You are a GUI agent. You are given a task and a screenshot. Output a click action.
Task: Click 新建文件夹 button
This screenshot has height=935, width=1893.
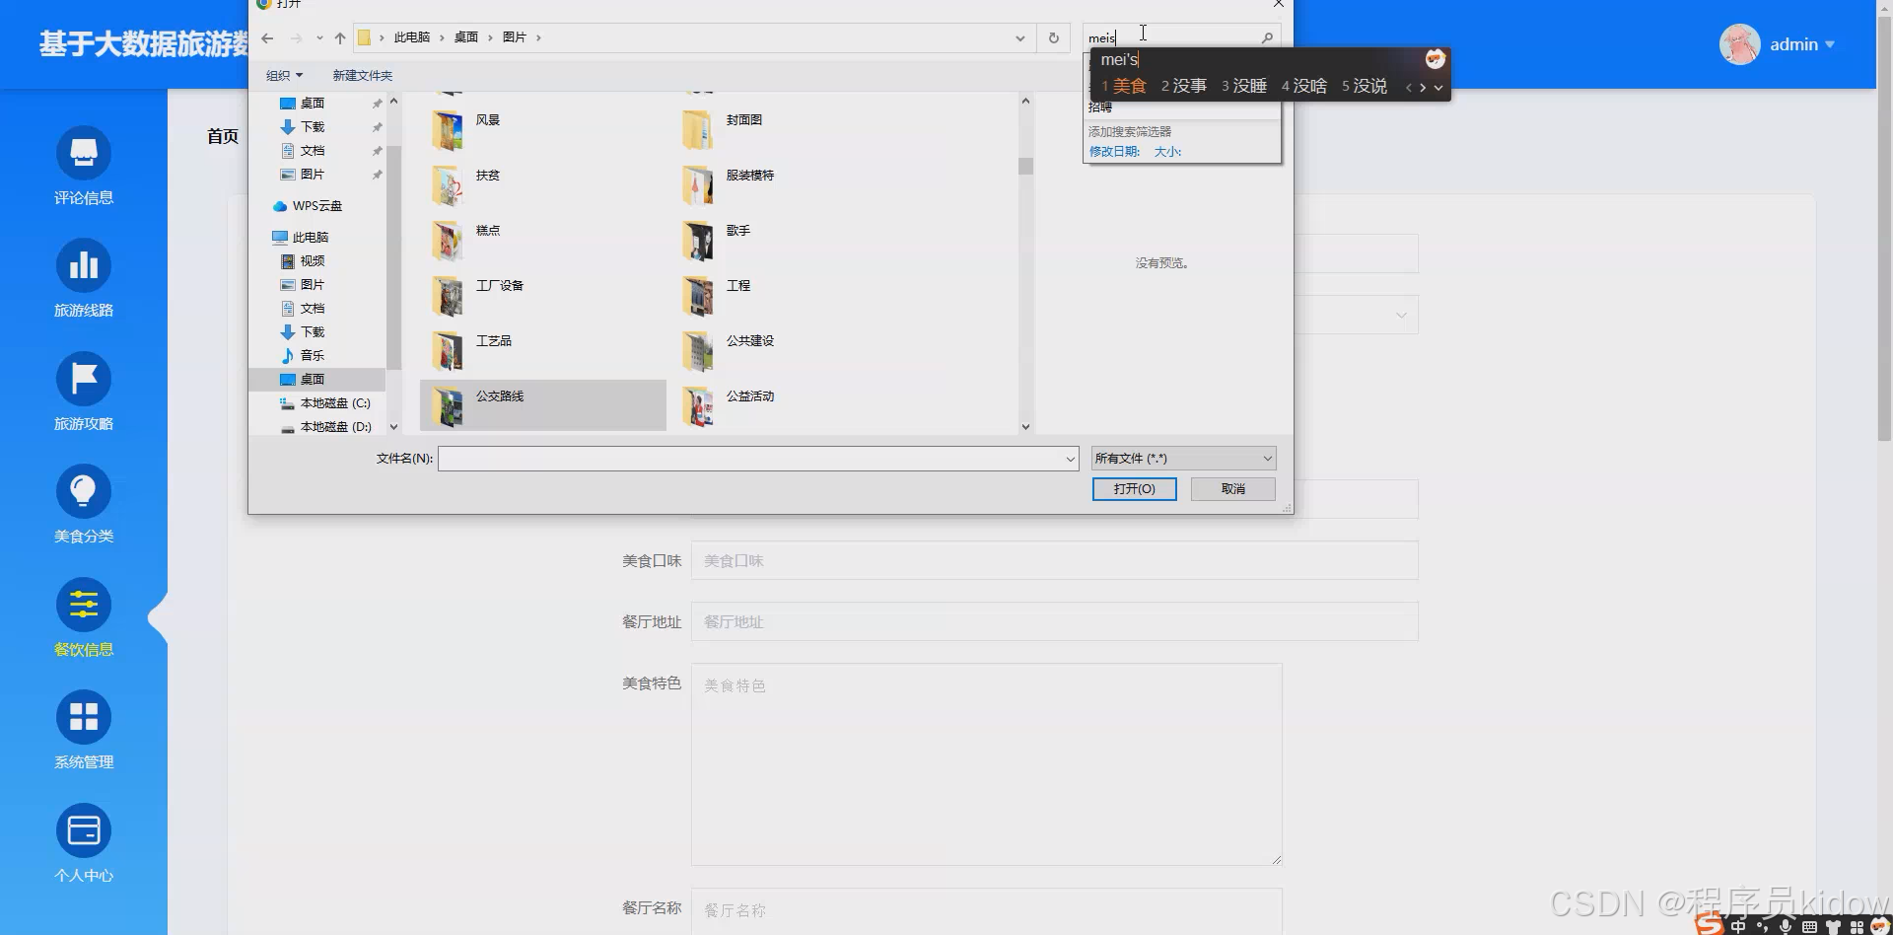pyautogui.click(x=362, y=76)
